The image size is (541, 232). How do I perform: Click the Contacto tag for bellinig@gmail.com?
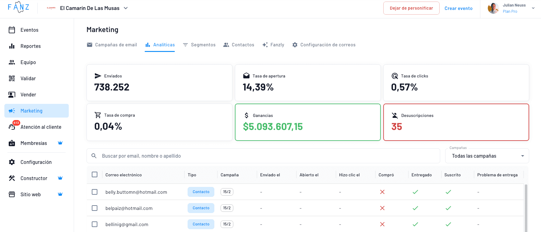click(201, 224)
